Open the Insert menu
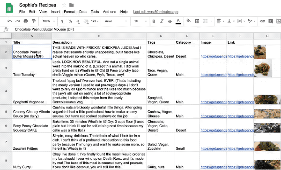The height and width of the screenshot is (170, 281). tap(55, 12)
